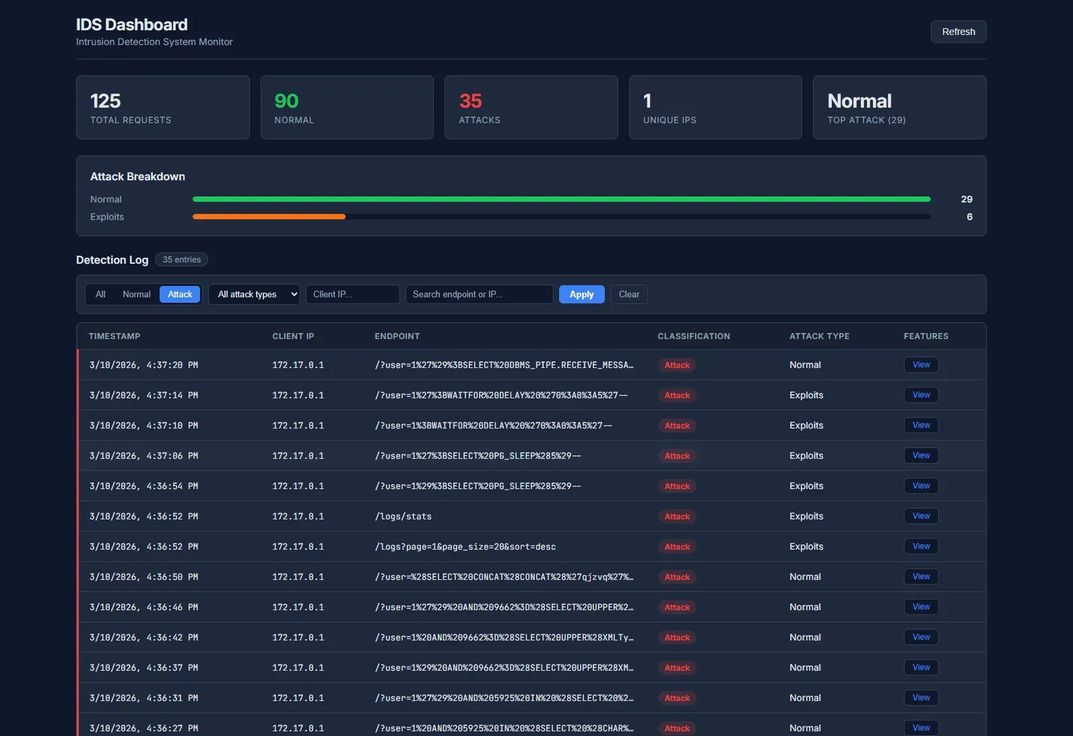Focus the Client IP input field
The height and width of the screenshot is (736, 1073).
click(x=352, y=295)
